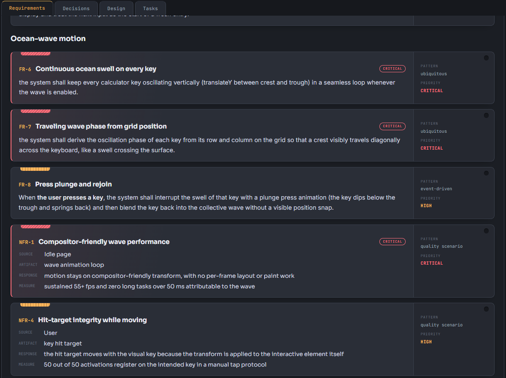Click the red striped marker above NFR-1
506x378 pixels.
click(x=36, y=227)
